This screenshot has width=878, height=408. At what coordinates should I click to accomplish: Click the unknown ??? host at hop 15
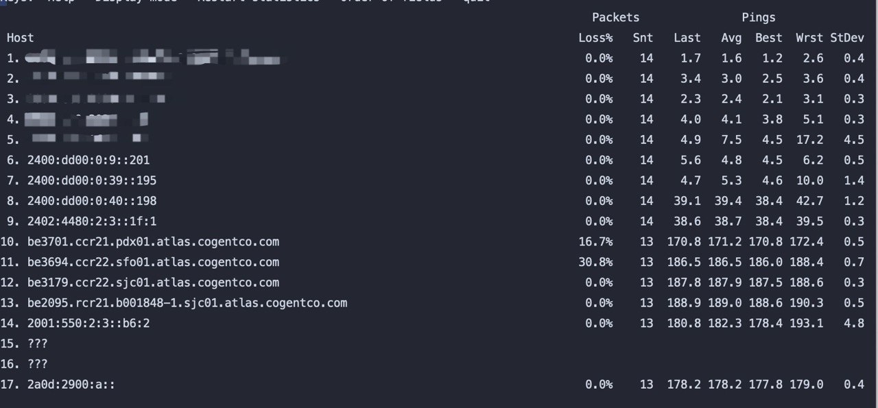coord(38,344)
